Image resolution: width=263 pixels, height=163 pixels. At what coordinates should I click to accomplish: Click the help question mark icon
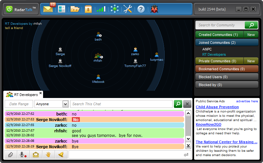(141, 9)
